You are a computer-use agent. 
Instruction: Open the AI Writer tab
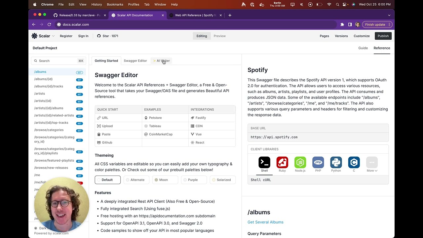coord(161,61)
